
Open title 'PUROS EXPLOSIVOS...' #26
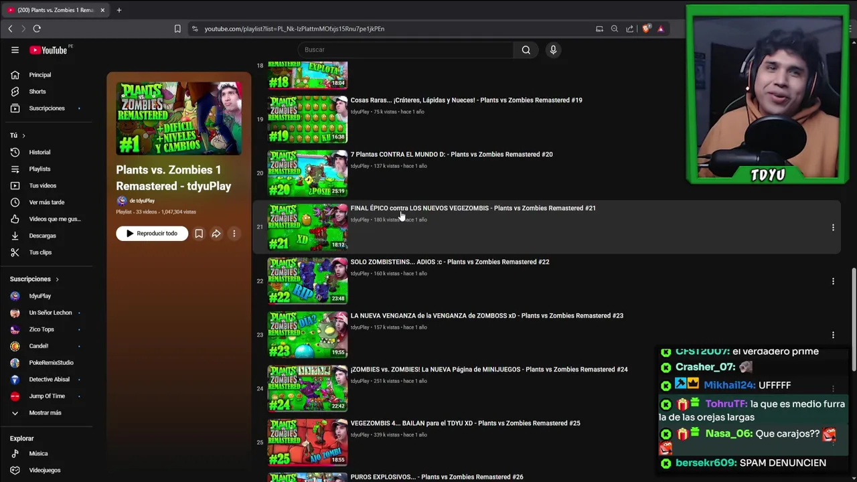pos(437,477)
